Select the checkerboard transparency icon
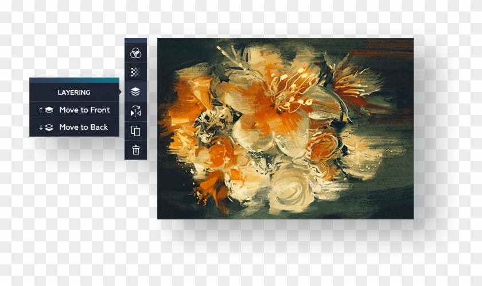Screen dimensions: 482x286 pos(135,72)
